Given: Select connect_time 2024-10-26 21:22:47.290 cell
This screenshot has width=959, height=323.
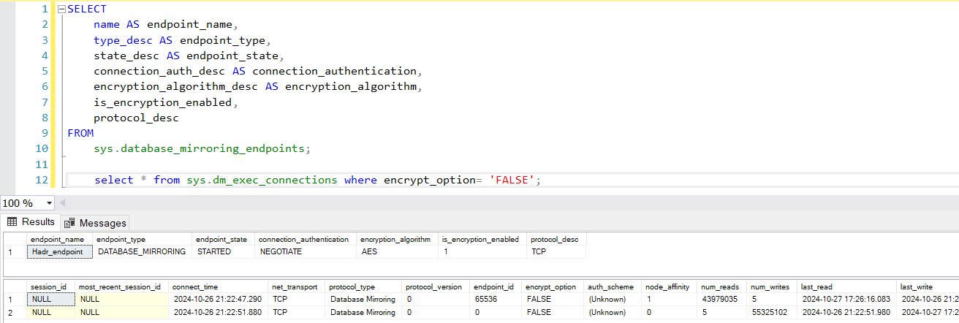Looking at the screenshot, I should [x=220, y=300].
